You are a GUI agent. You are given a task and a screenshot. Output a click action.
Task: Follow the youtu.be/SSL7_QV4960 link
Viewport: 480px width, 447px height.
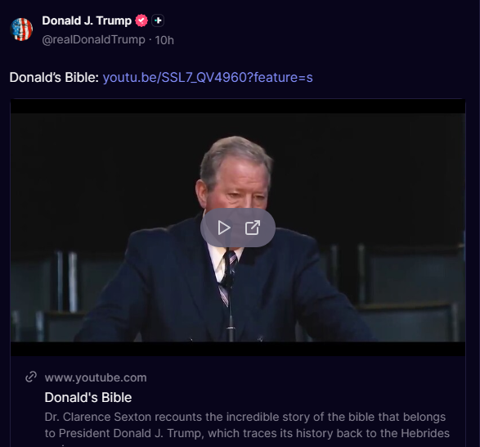[x=208, y=77]
